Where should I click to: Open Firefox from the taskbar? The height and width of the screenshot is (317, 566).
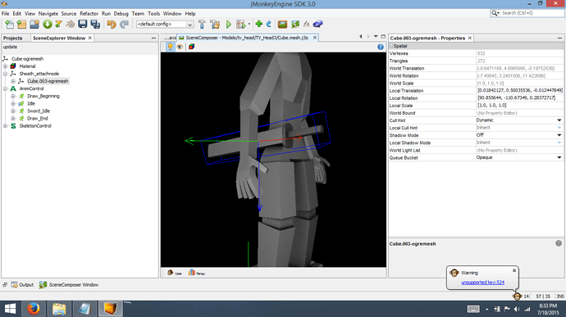tap(33, 309)
